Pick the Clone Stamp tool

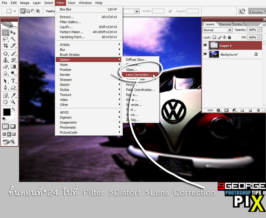click(x=5, y=60)
